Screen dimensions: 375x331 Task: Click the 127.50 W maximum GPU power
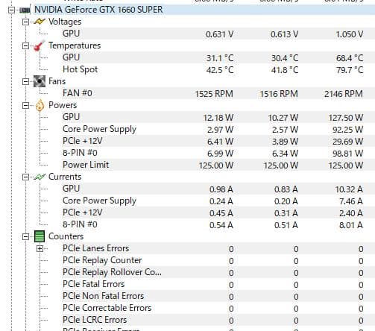(346, 118)
